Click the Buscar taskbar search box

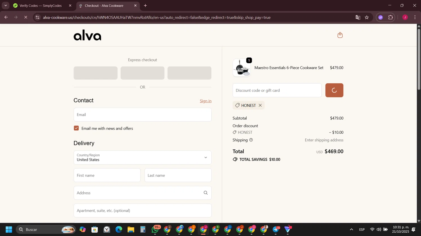click(x=46, y=230)
